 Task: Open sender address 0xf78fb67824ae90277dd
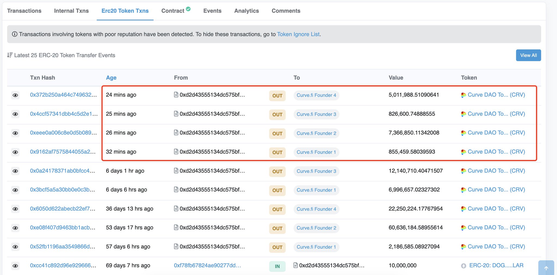[208, 265]
